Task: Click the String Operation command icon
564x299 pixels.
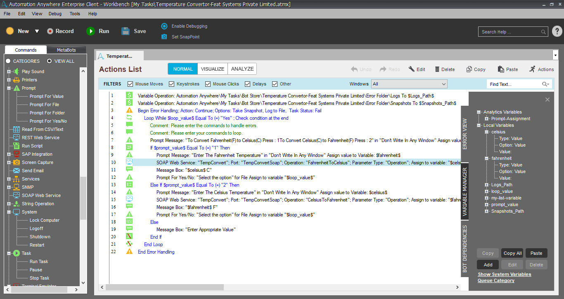Action: click(17, 204)
